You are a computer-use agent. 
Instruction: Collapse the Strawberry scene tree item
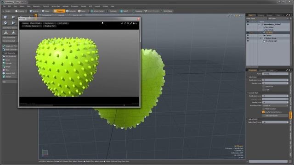coord(259,24)
